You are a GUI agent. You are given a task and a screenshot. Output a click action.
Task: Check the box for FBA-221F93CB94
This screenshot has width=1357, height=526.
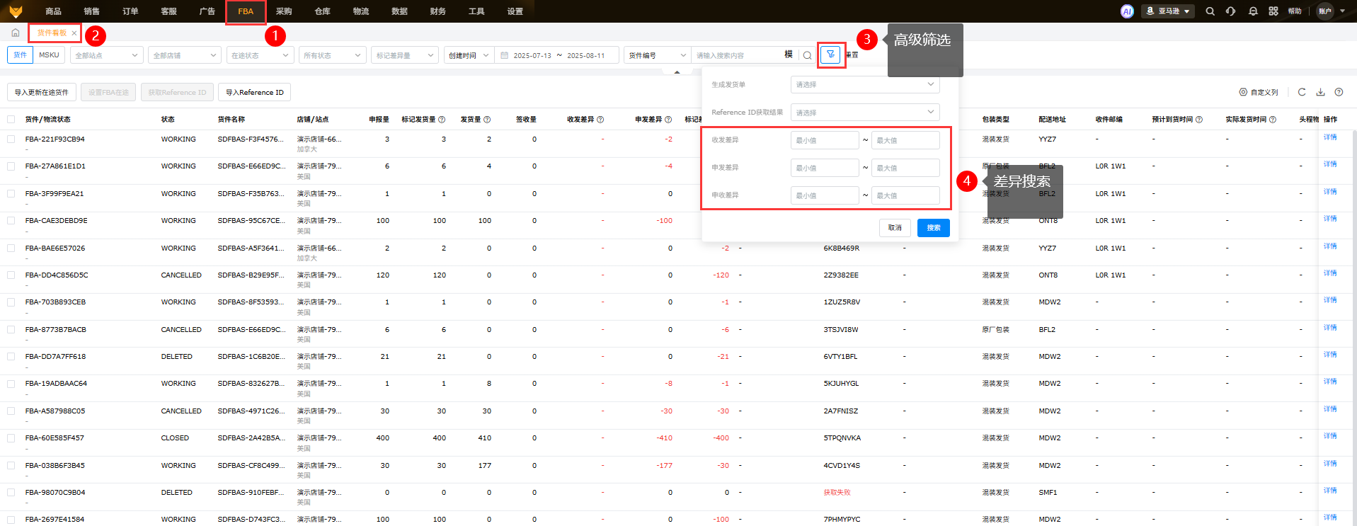pyautogui.click(x=11, y=139)
